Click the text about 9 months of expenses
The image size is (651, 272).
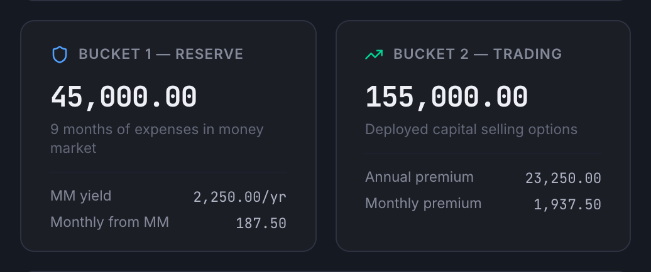pyautogui.click(x=157, y=139)
